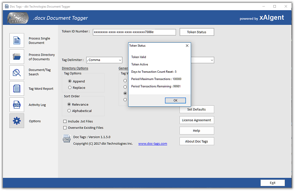Screen dimensions: 295x191
Task: Maximize the Doc Tags window
Action: pyautogui.click(x=275, y=7)
